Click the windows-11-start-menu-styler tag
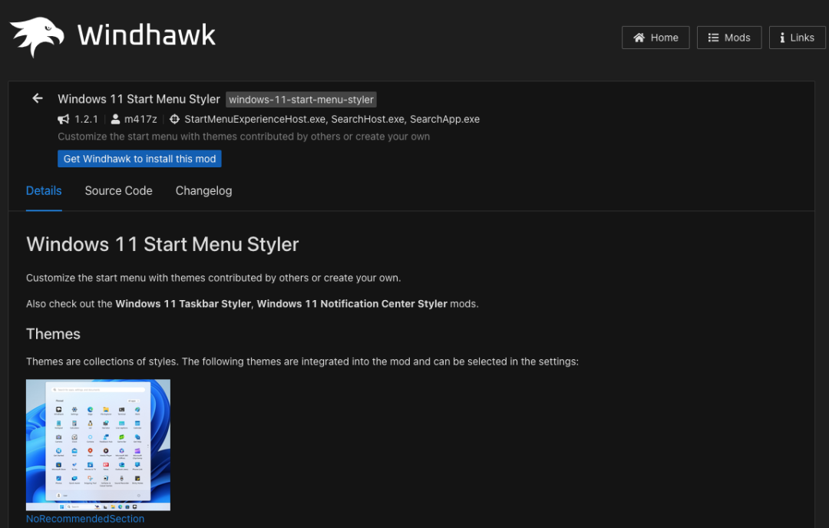Viewport: 829px width, 528px height. [301, 99]
